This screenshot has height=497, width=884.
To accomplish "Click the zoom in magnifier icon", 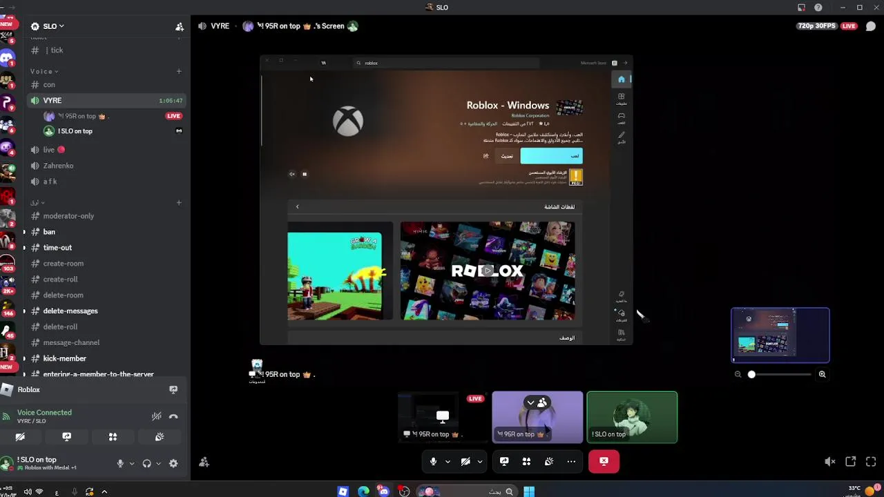I will (x=822, y=374).
